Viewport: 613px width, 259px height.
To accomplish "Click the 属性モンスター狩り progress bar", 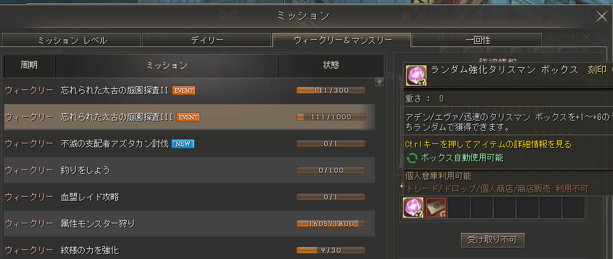I will tap(331, 224).
